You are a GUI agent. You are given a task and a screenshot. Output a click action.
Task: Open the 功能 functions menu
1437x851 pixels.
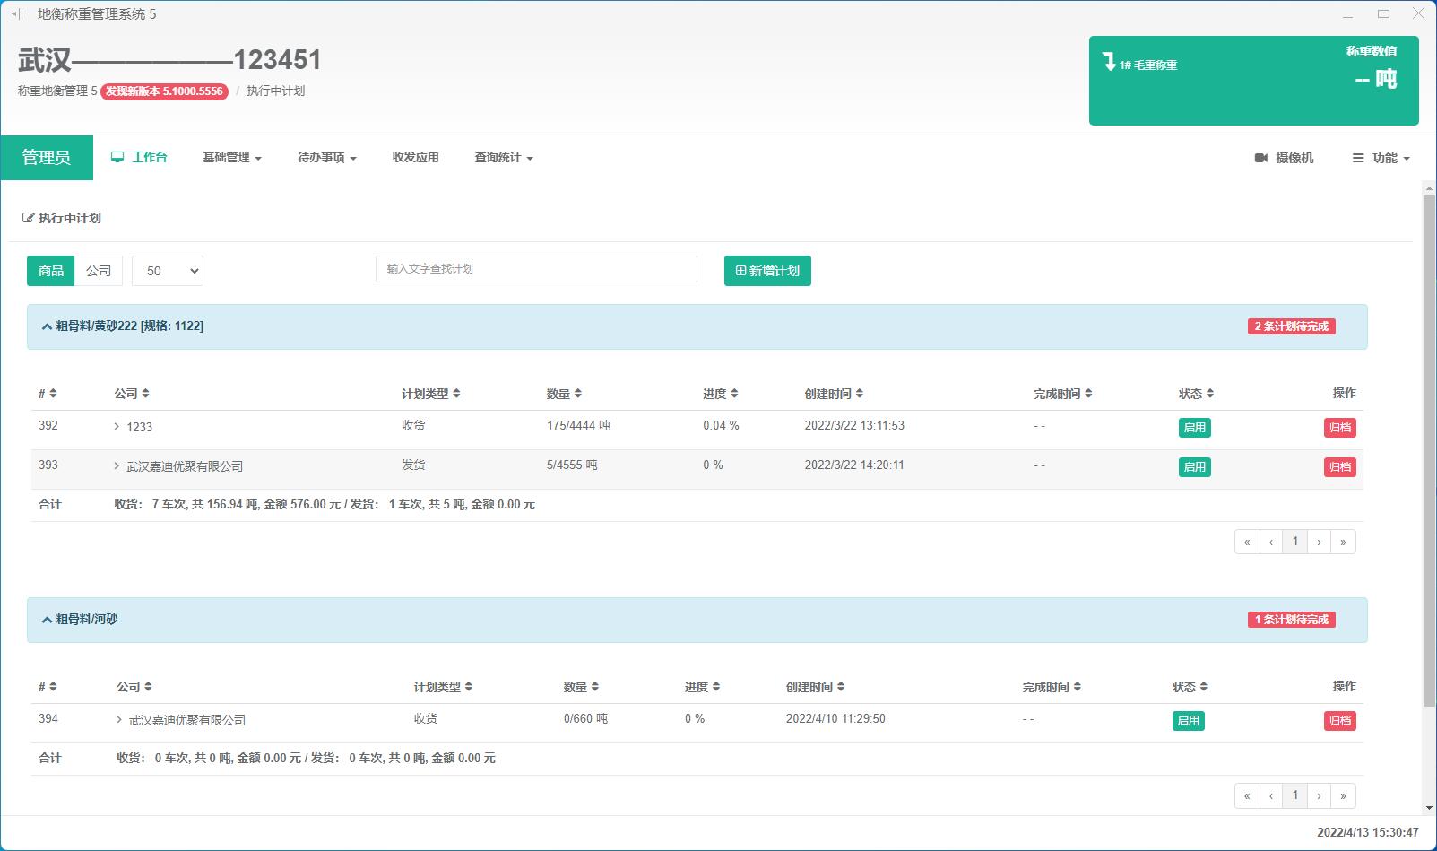(1381, 158)
